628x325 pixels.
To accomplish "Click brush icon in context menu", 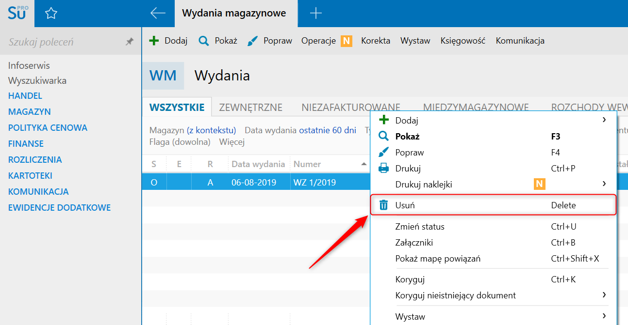I will click(x=383, y=152).
